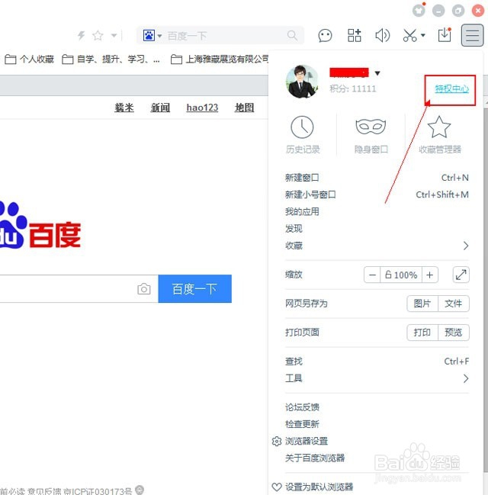Save page as 图片
The image size is (488, 495).
tap(422, 304)
